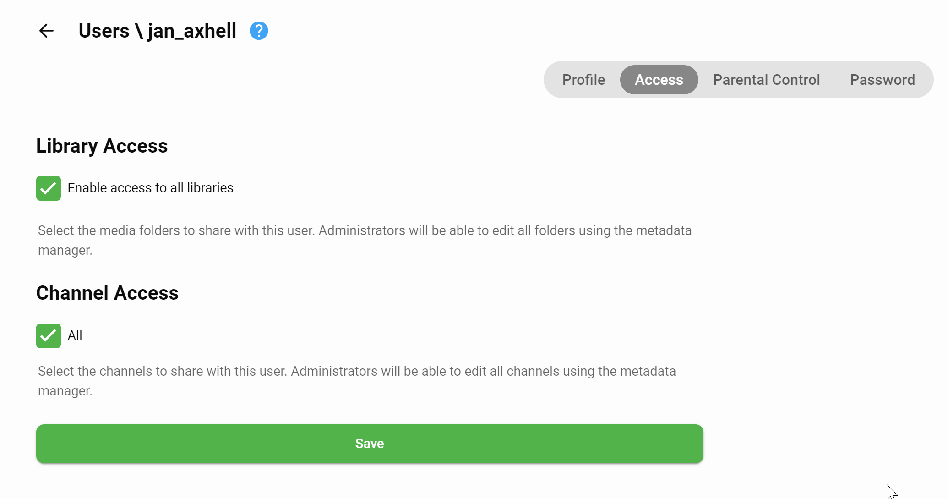Toggle the All channels checkbox
948x499 pixels.
coord(49,336)
